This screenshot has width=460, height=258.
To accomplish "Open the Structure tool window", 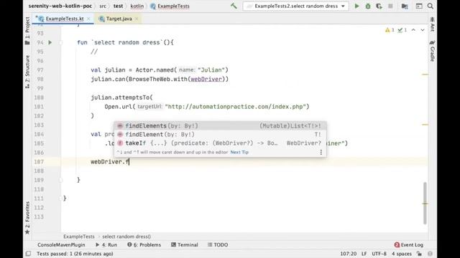I will coord(27,72).
